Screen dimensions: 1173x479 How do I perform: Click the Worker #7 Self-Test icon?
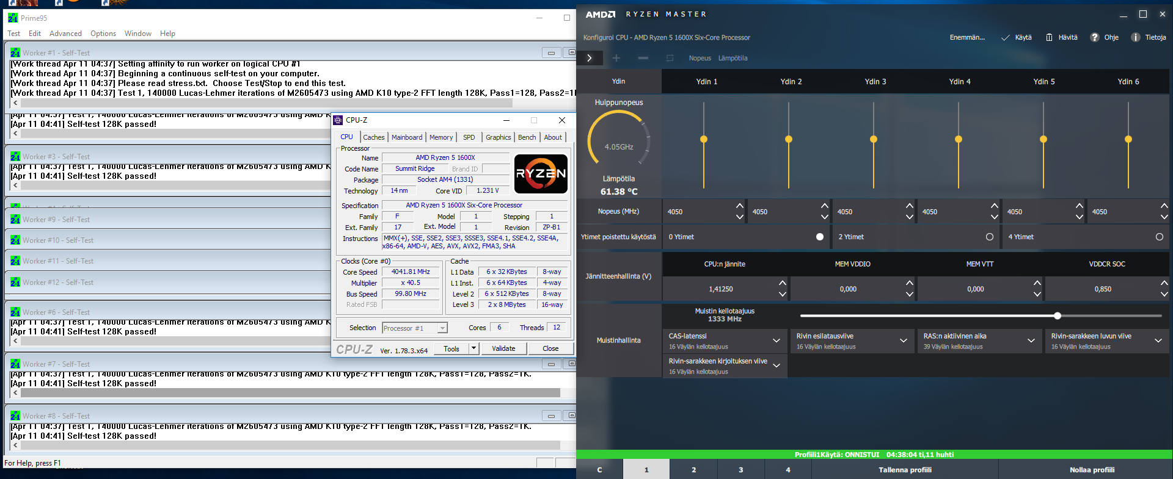click(x=15, y=364)
